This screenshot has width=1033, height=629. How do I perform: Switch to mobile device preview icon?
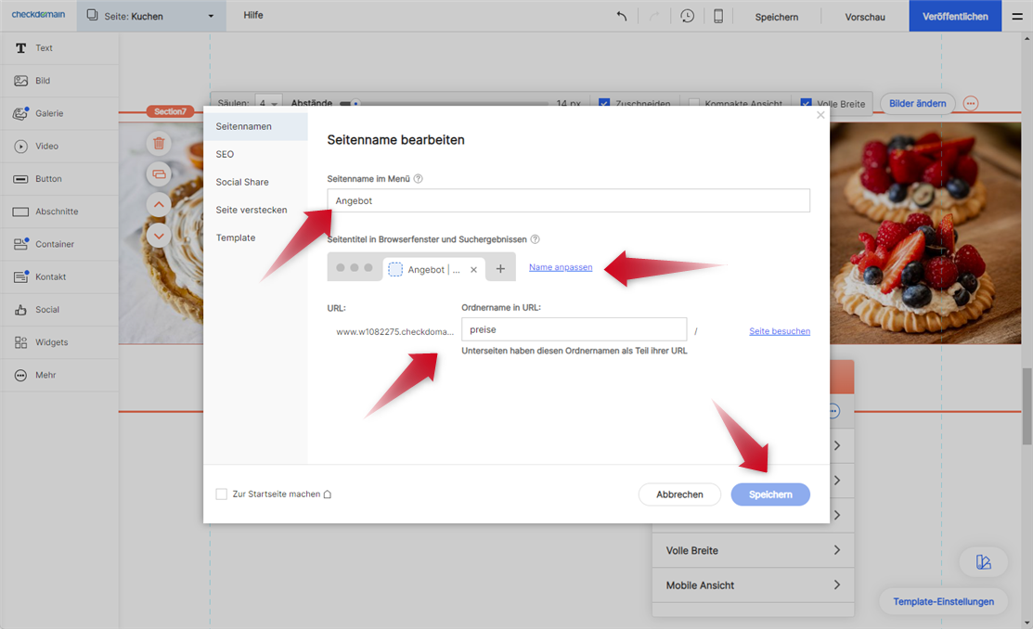point(718,17)
